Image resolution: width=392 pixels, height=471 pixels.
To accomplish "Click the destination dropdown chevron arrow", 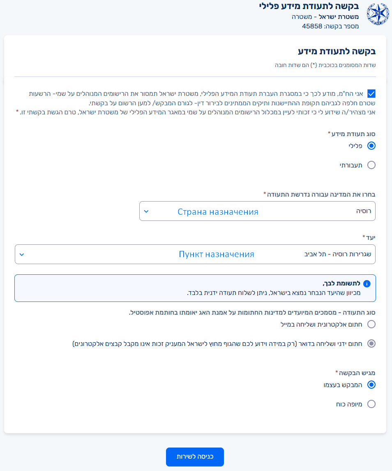I will pyautogui.click(x=22, y=254).
